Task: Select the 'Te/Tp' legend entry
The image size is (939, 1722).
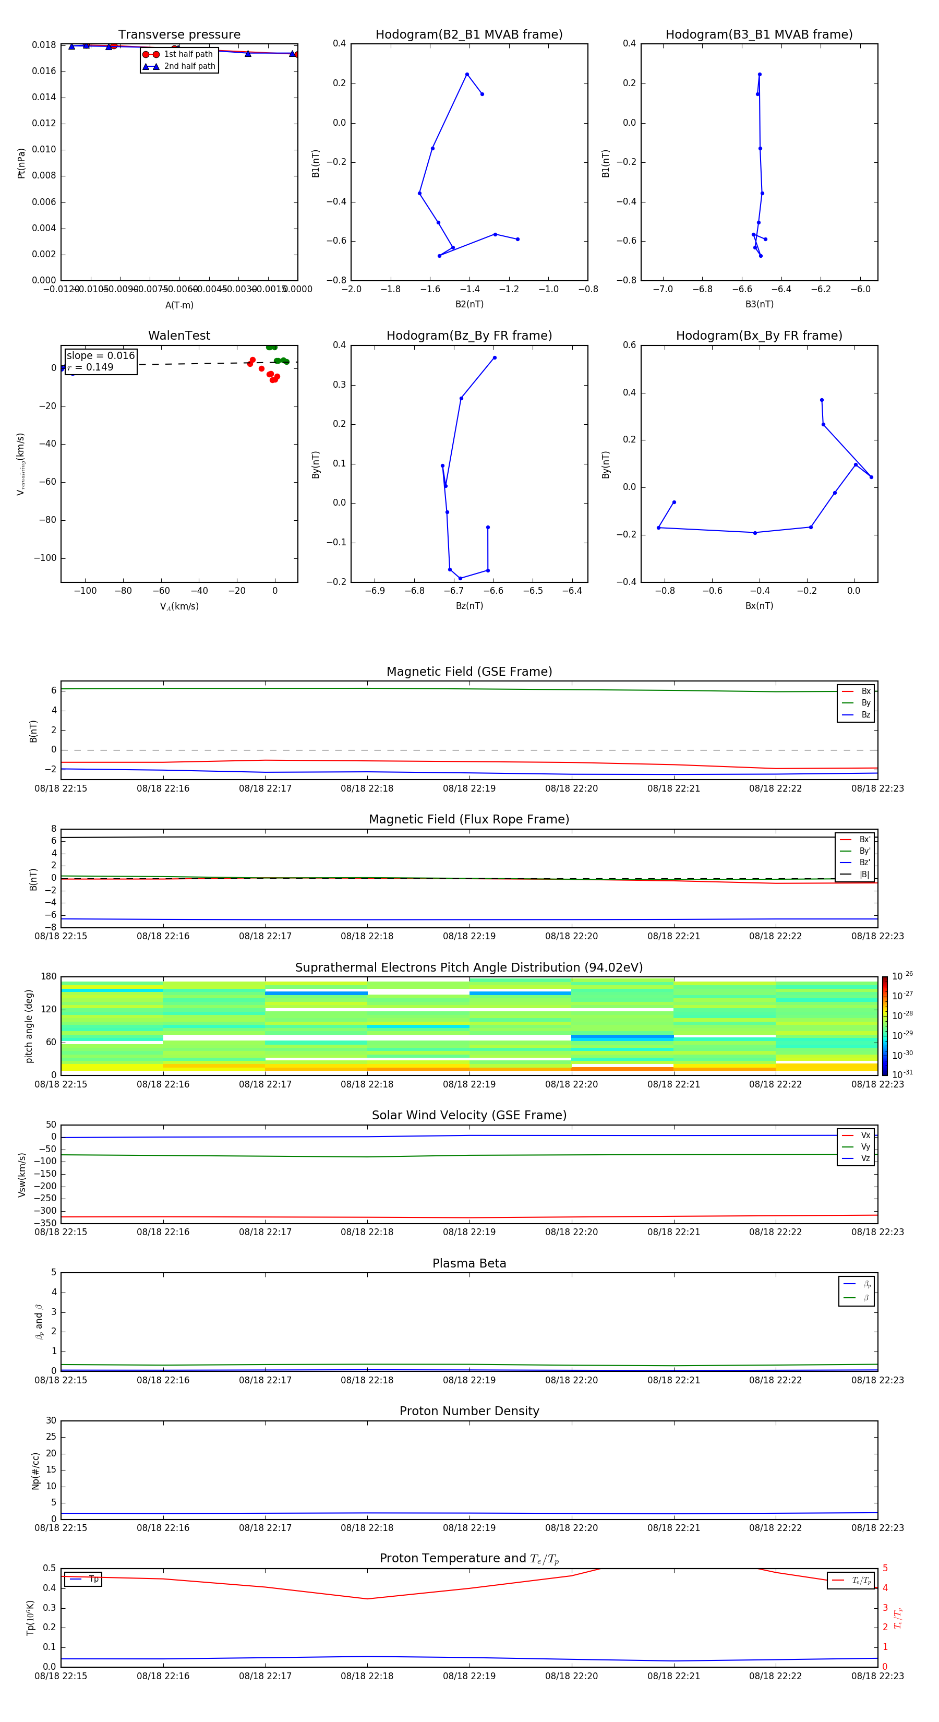Action: (x=851, y=1580)
